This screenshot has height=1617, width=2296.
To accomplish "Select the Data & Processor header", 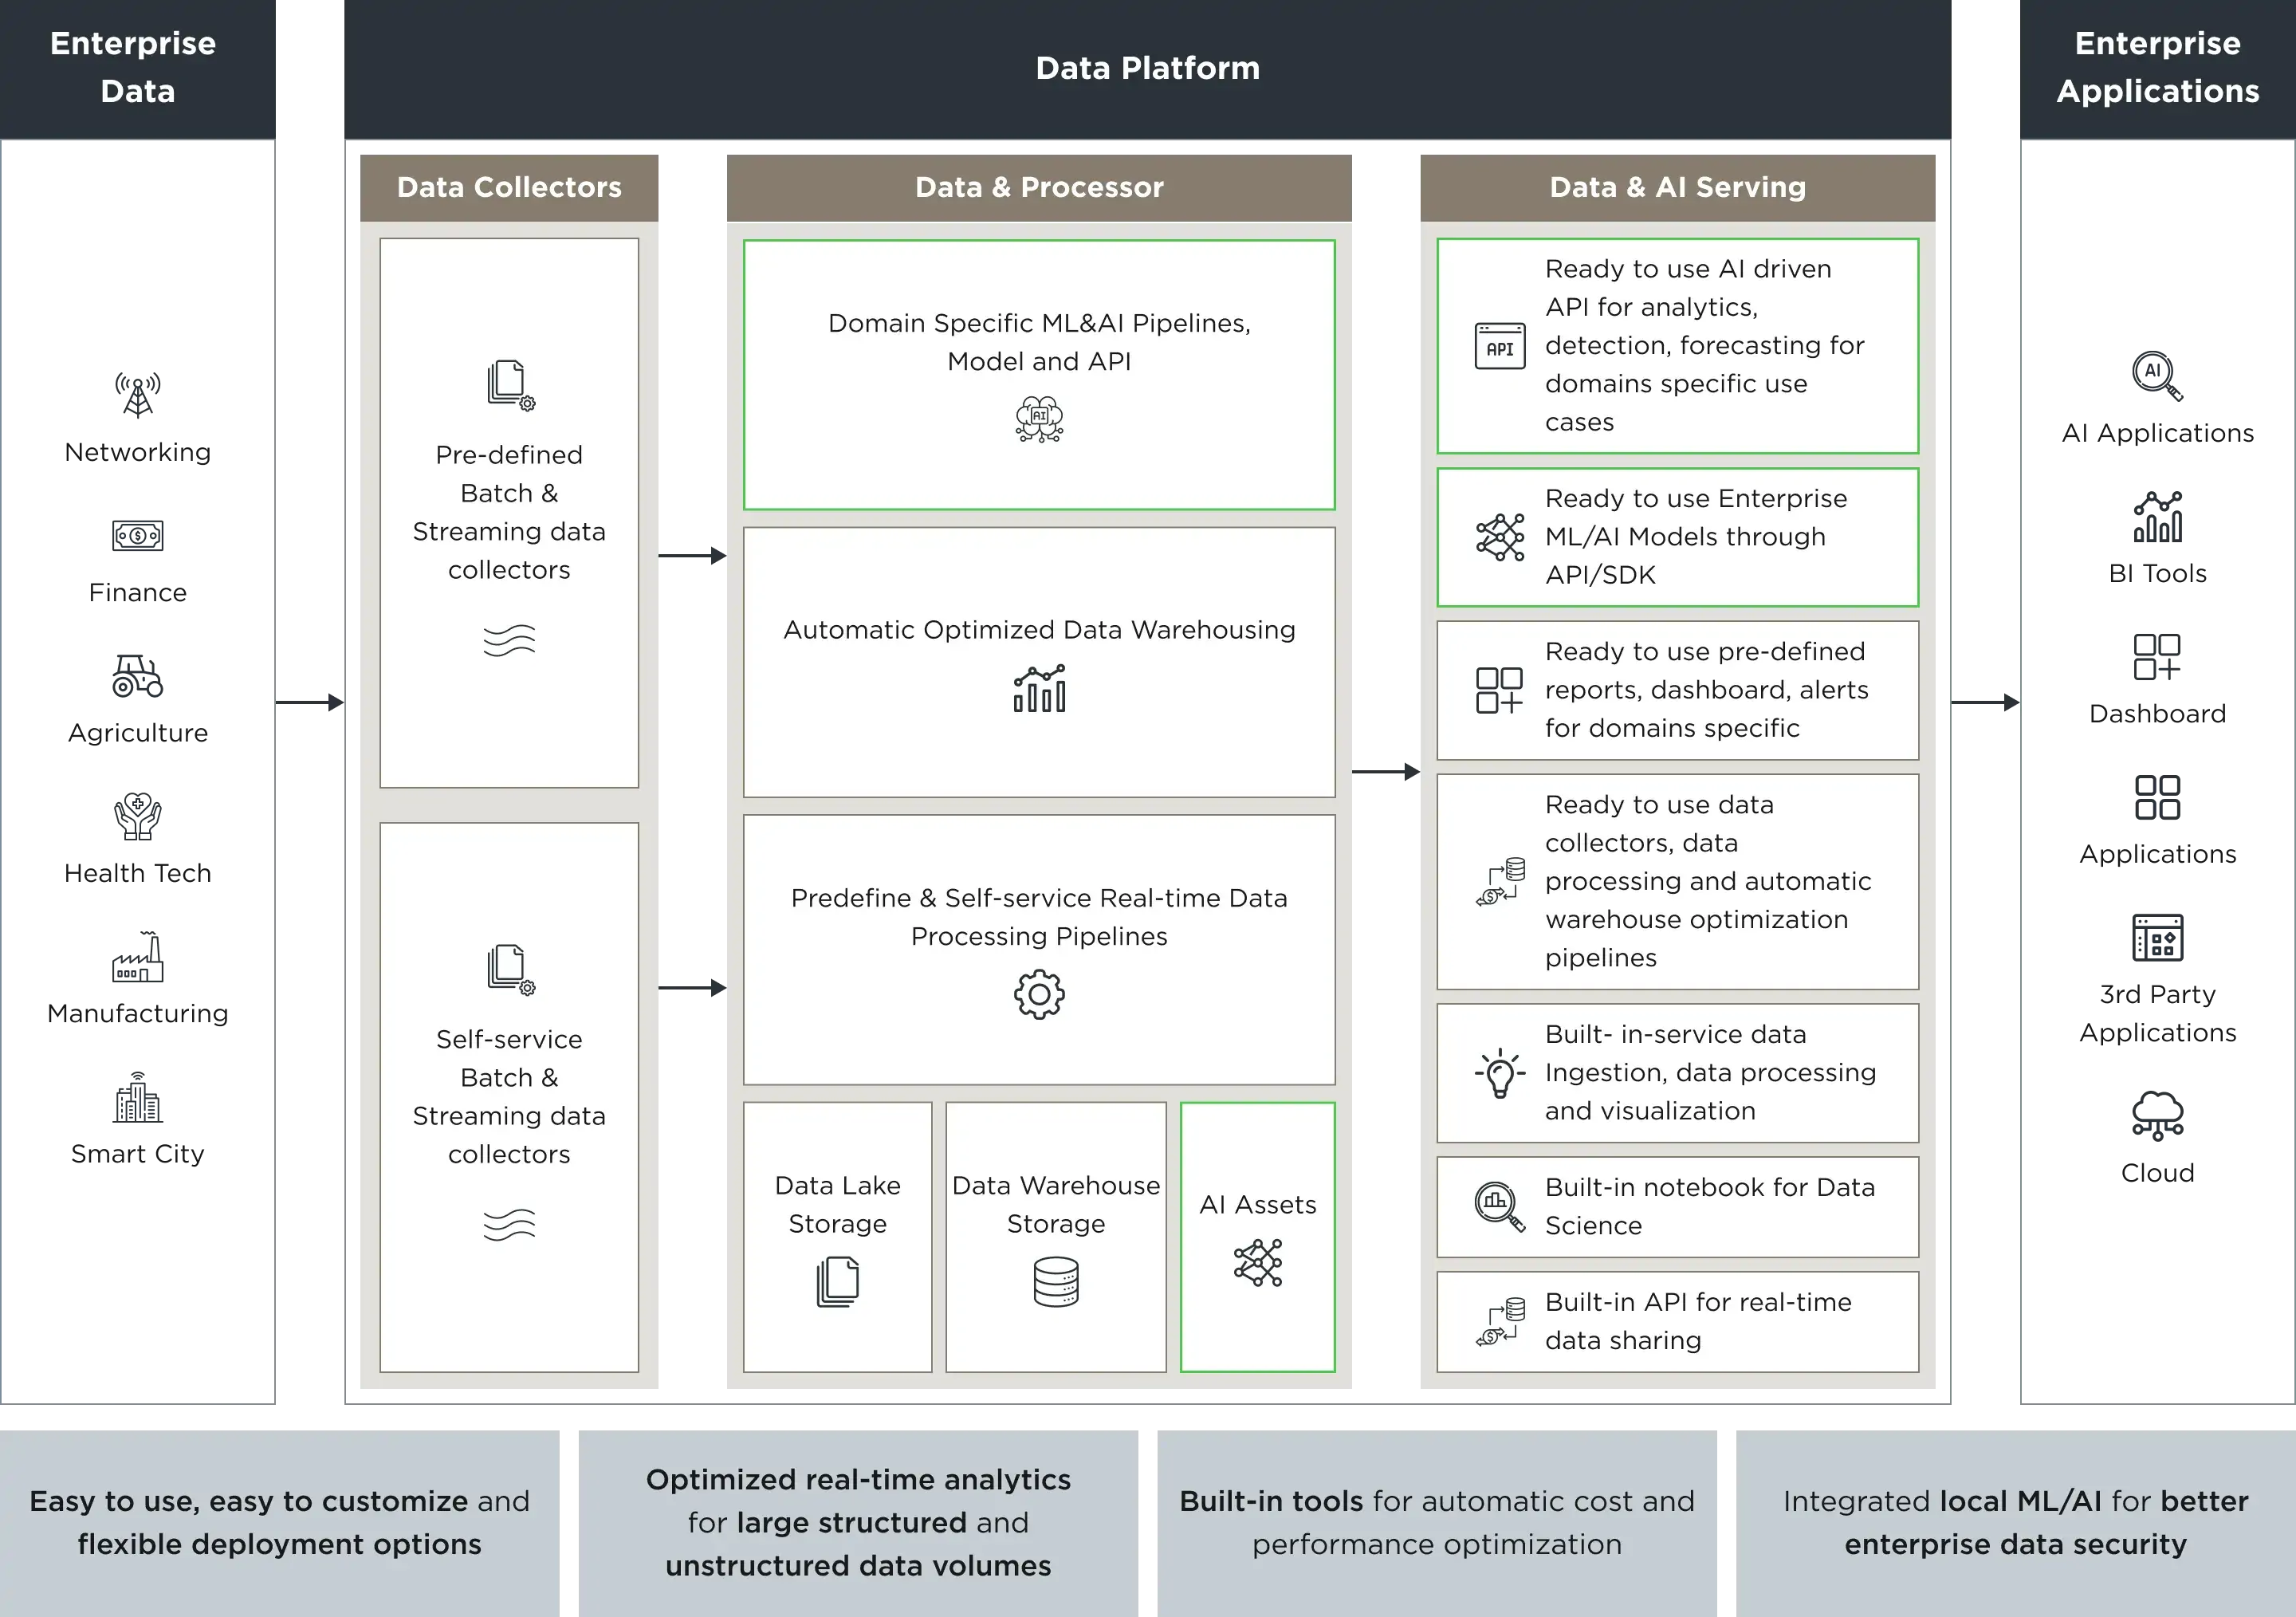I will point(1039,187).
